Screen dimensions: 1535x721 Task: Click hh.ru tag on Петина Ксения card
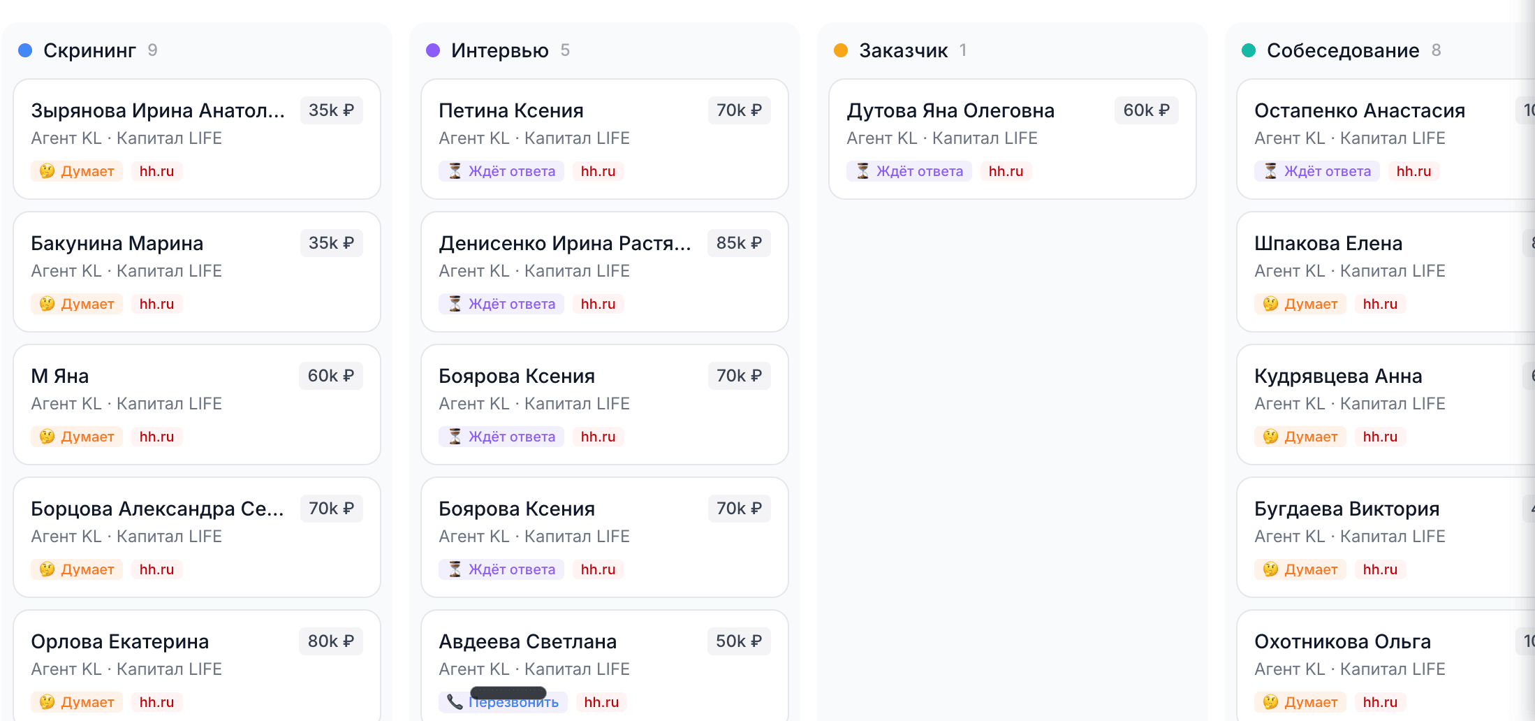598,171
